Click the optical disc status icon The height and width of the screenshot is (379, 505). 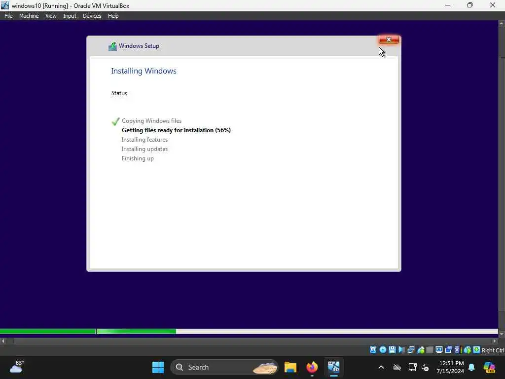[383, 350]
